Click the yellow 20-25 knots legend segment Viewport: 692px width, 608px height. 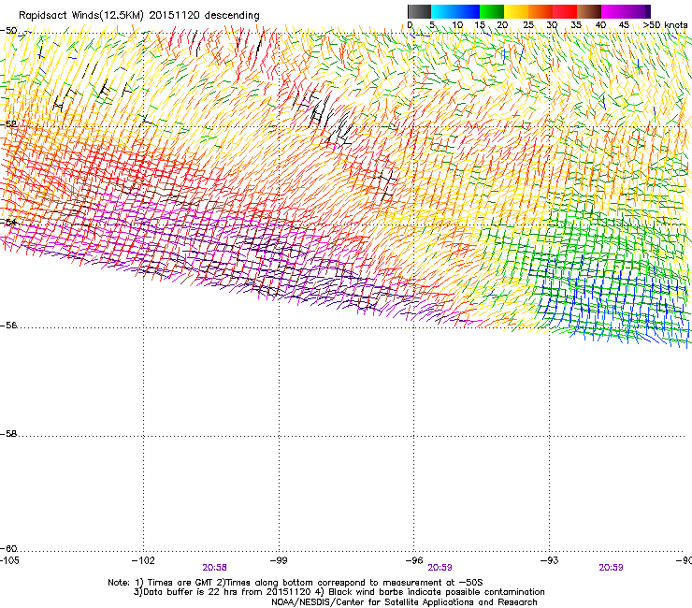(516, 11)
